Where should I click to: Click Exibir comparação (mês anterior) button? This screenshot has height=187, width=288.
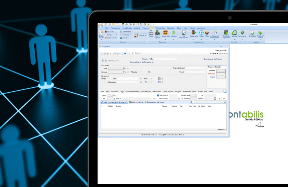[x=114, y=102]
